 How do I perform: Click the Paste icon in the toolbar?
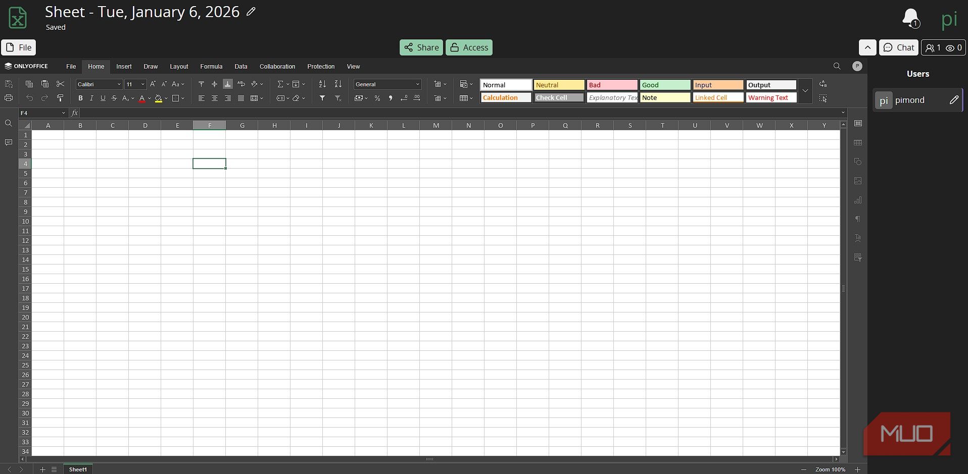click(45, 84)
